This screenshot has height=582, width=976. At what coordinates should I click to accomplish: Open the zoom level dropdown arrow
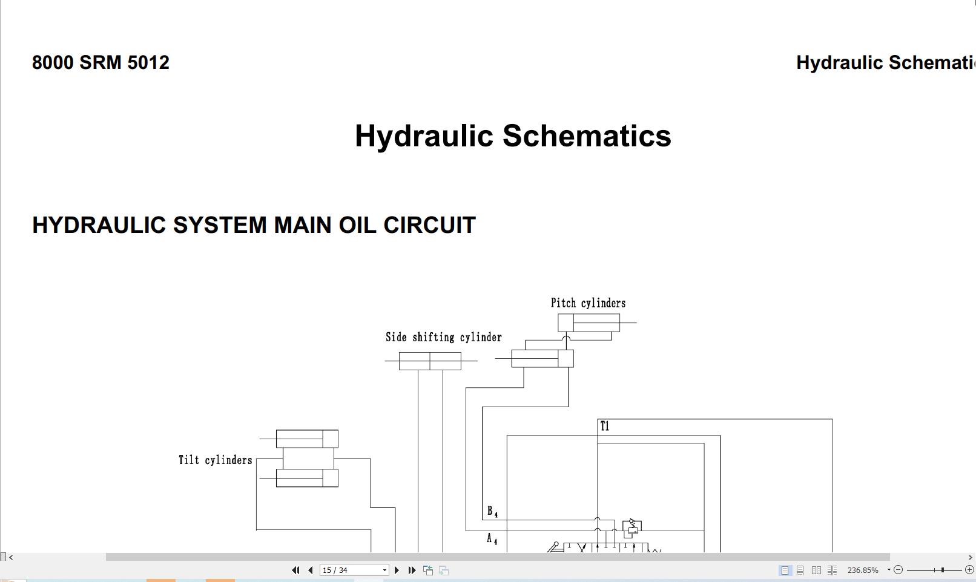pyautogui.click(x=889, y=570)
